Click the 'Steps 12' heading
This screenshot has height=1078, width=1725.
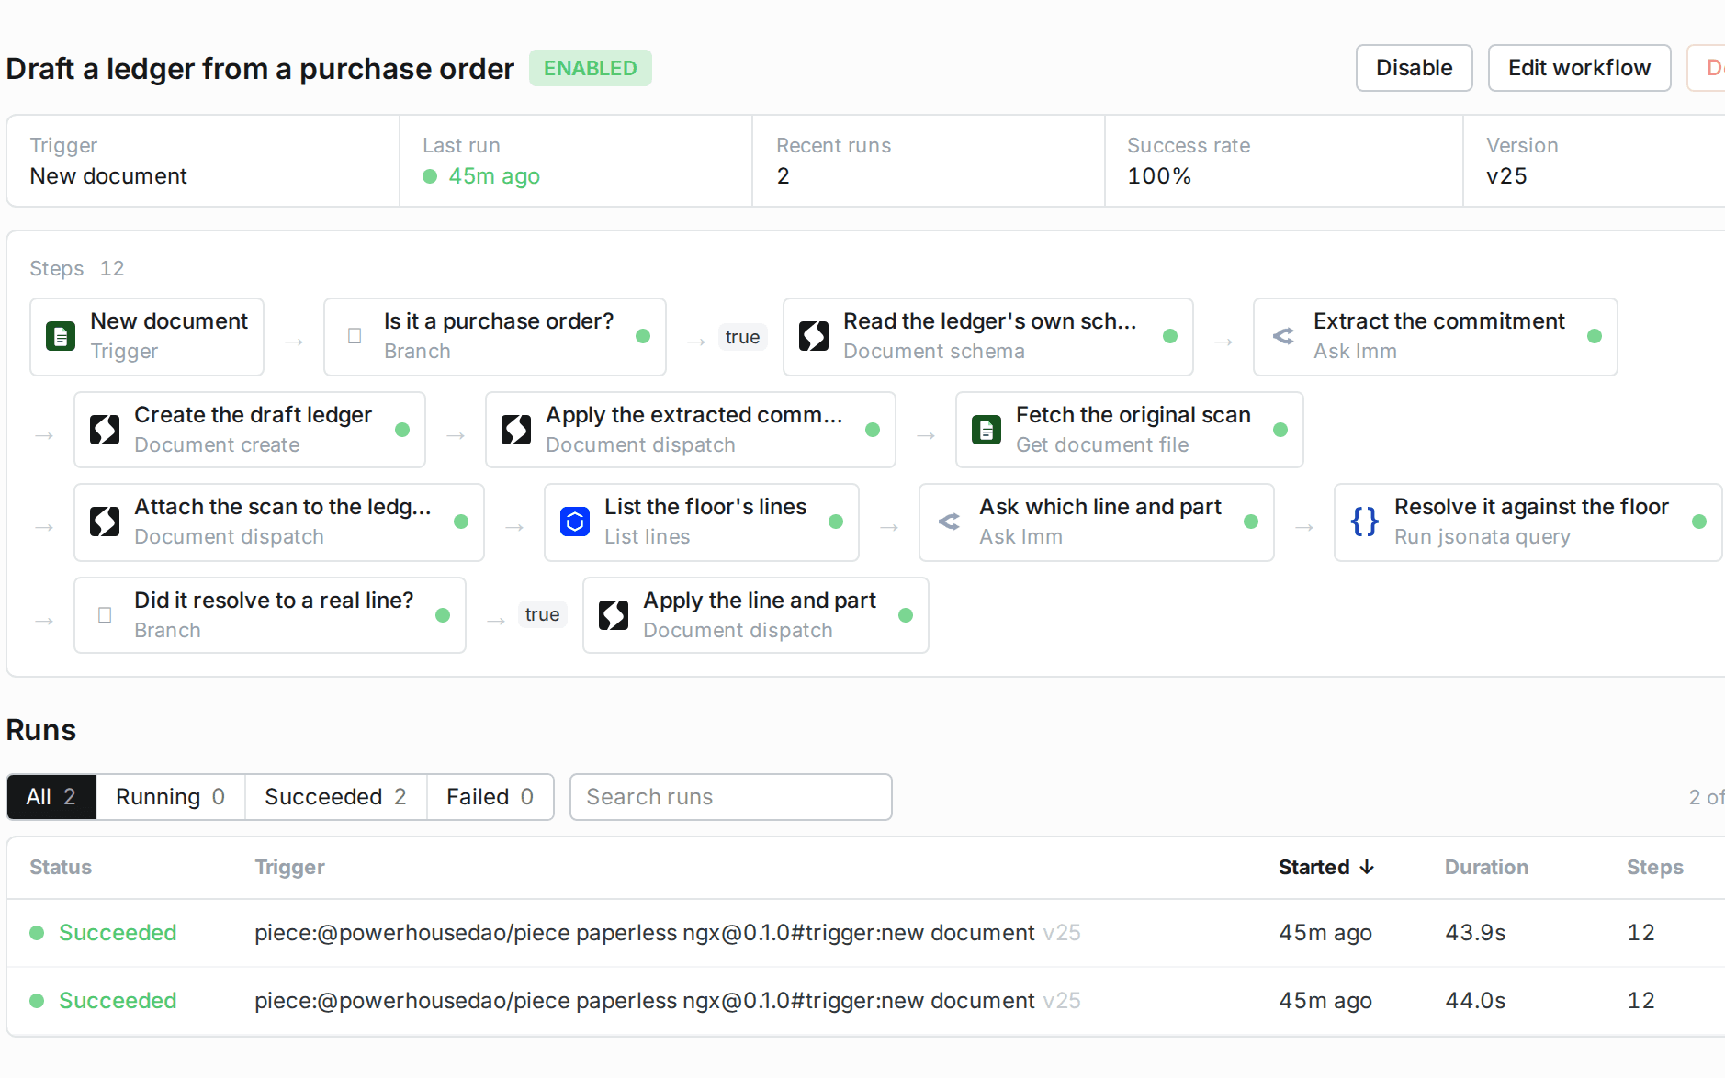[x=76, y=268]
